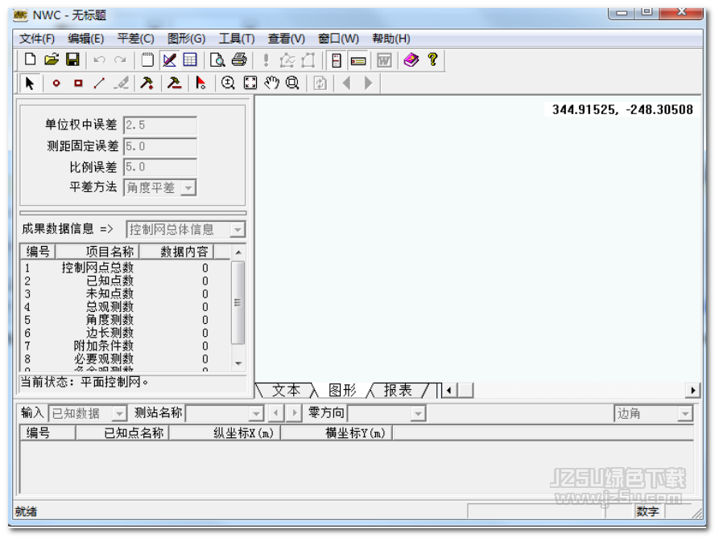The width and height of the screenshot is (715, 537).
Task: Expand the 控制网总体信息 combo box
Action: click(x=237, y=229)
